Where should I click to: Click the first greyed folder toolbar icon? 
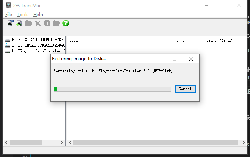click(x=28, y=23)
